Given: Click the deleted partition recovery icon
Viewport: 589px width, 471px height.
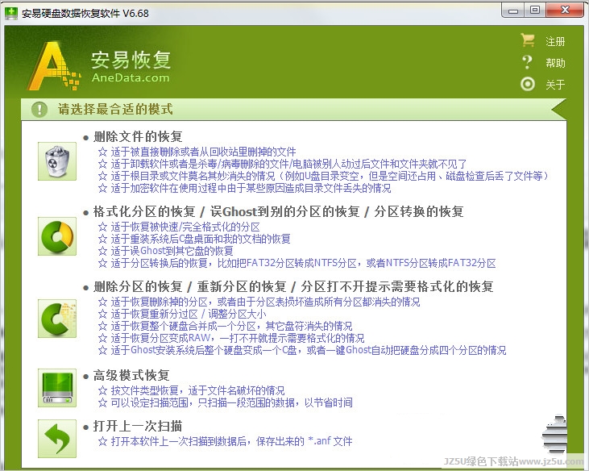Looking at the screenshot, I should pos(57,319).
